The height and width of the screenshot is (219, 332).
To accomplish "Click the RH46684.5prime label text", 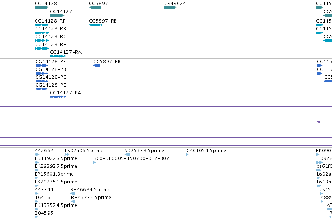I will (90, 190).
